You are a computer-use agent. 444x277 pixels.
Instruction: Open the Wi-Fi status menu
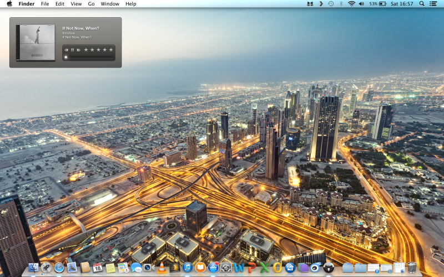click(x=351, y=4)
